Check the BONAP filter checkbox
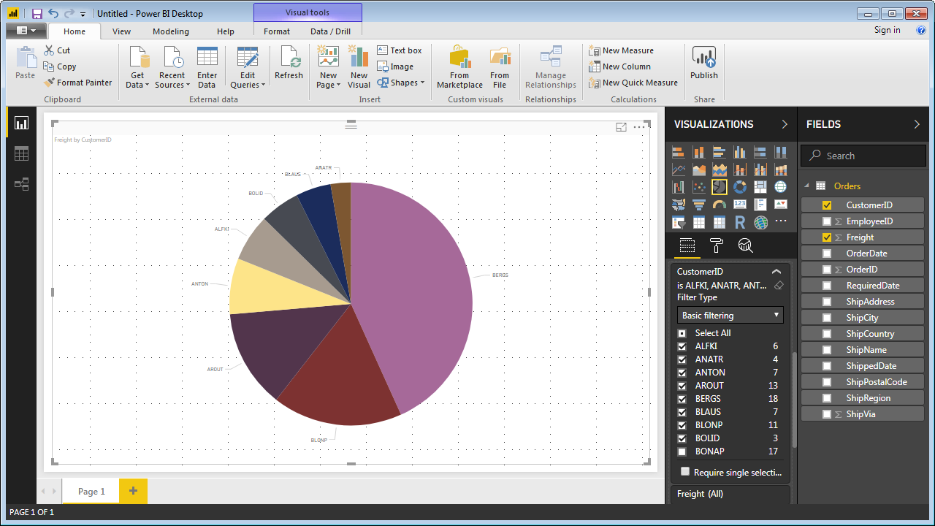This screenshot has width=935, height=526. pyautogui.click(x=682, y=451)
